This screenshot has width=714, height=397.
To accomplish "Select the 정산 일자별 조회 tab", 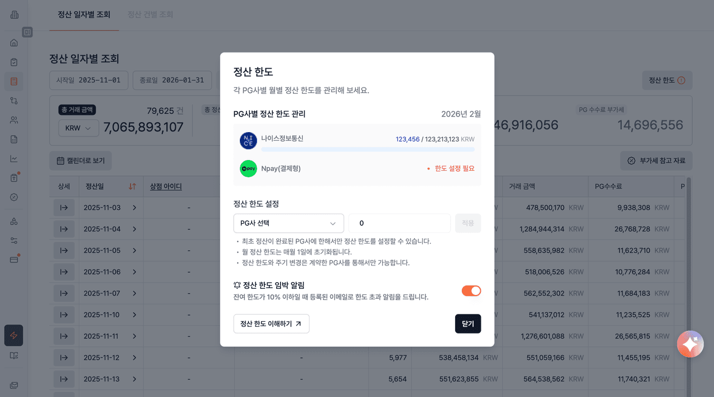I will tap(84, 14).
